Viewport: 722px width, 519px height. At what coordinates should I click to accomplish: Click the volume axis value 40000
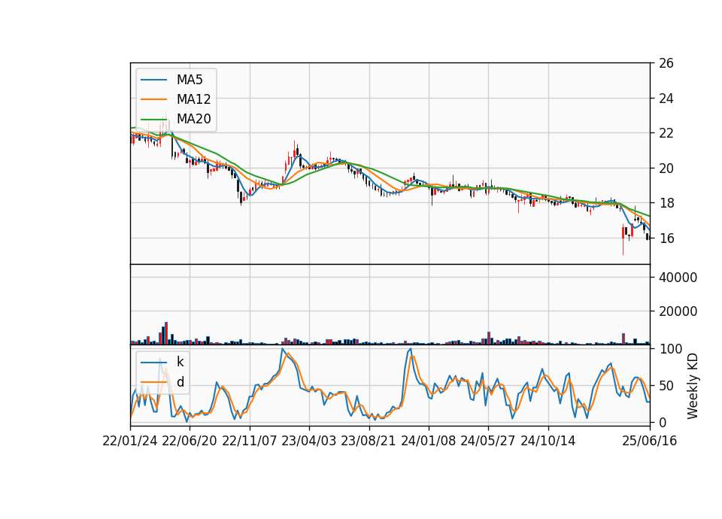tap(678, 278)
